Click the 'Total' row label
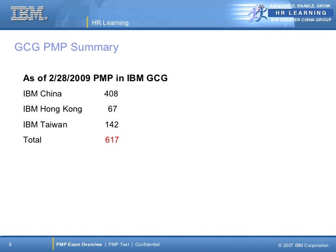Screen dimensions: 336x252 [x=32, y=140]
